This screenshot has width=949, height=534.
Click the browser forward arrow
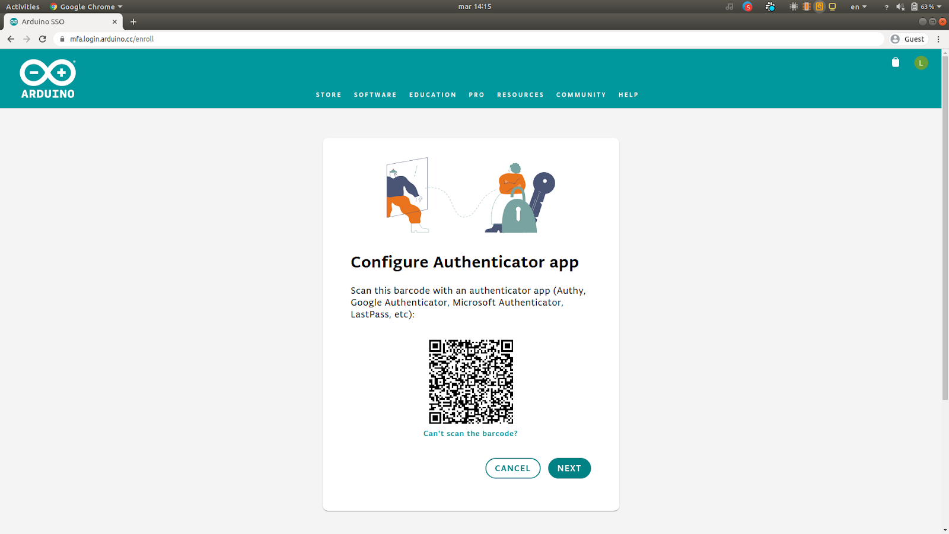[x=27, y=39]
